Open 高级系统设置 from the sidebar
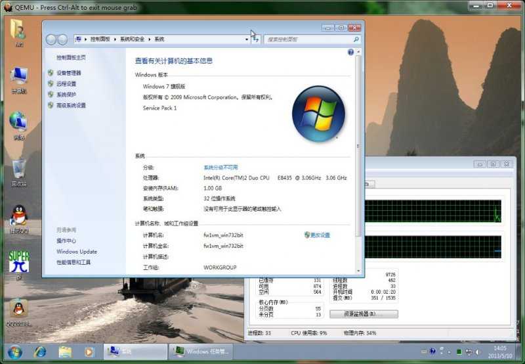The width and height of the screenshot is (525, 364). (71, 105)
